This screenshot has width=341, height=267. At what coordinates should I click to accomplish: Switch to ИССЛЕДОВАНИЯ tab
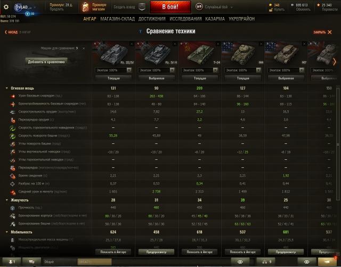pyautogui.click(x=185, y=19)
